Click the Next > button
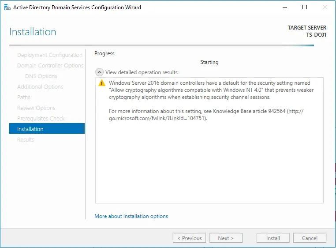336x248 pixels. pos(226,238)
